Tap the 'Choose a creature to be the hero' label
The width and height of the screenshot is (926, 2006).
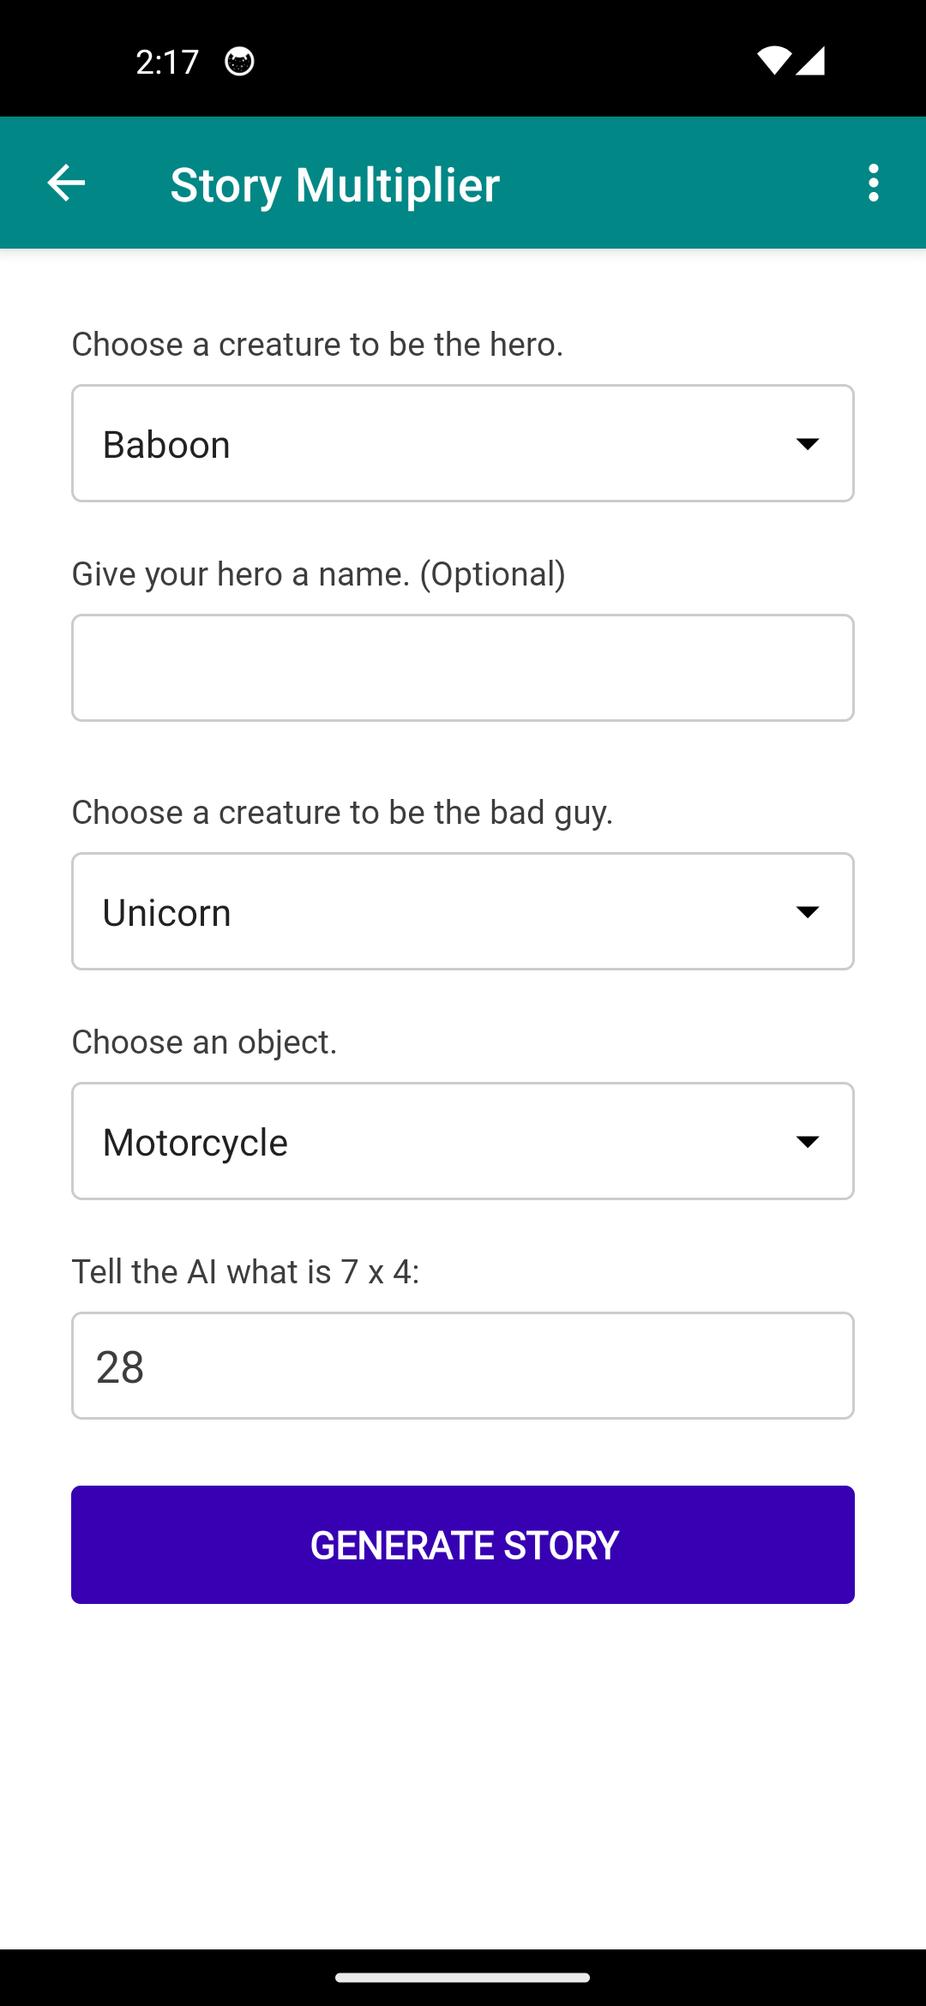click(317, 345)
